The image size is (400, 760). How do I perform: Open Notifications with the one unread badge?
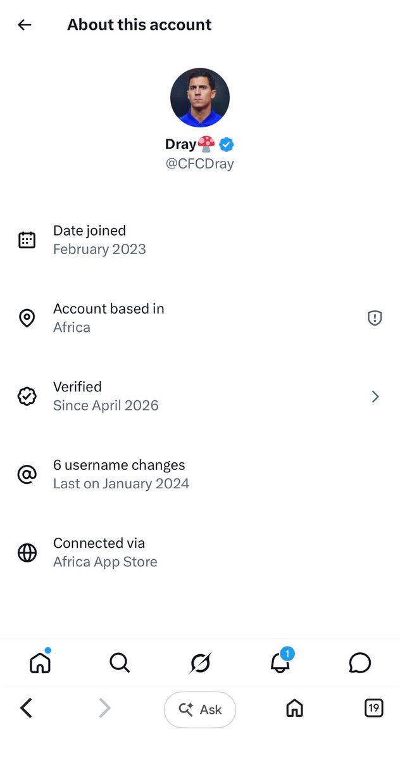coord(280,661)
